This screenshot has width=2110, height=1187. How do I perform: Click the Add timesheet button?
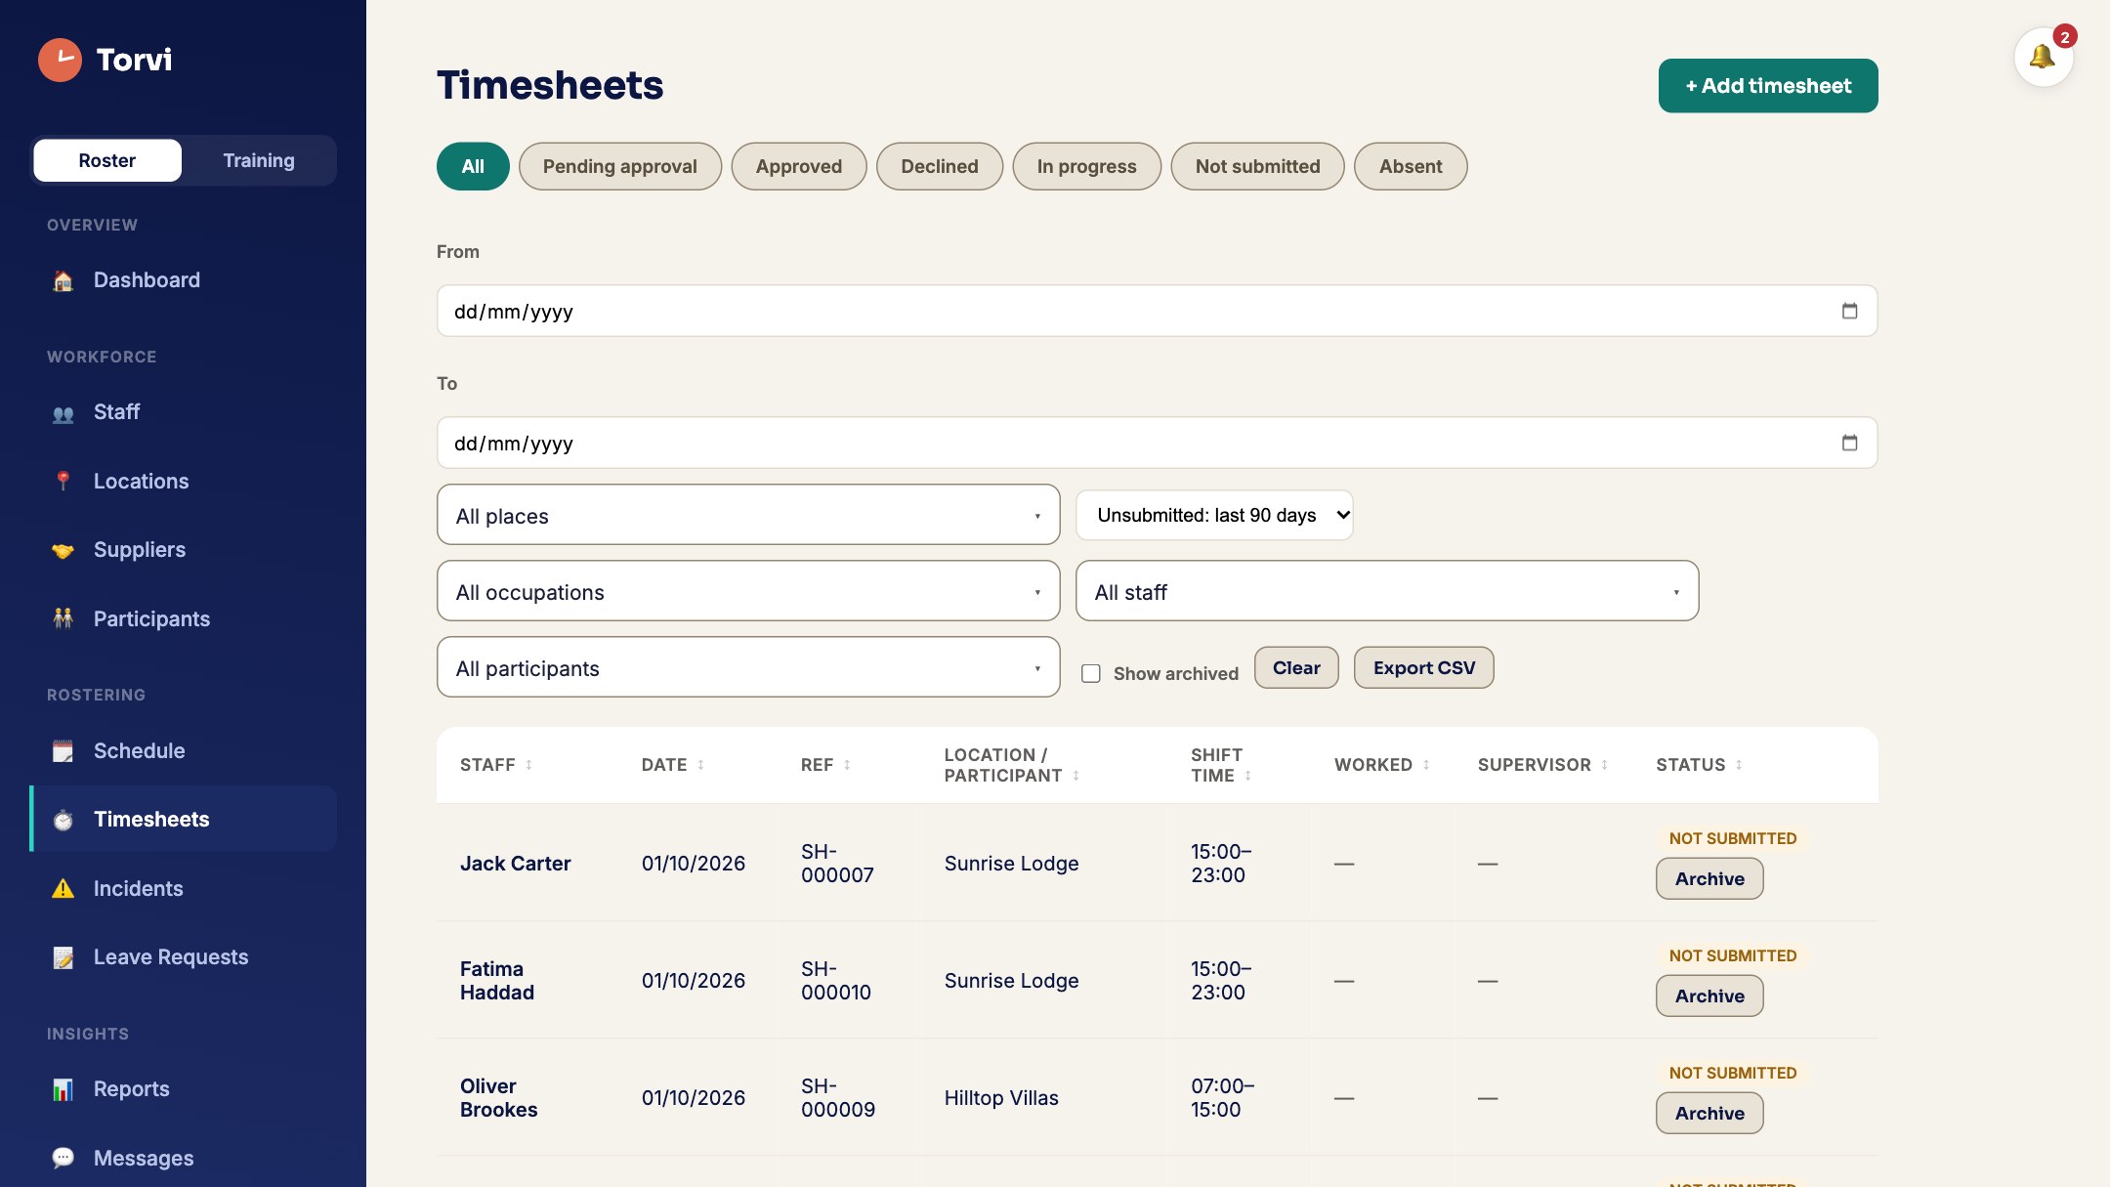coord(1768,86)
